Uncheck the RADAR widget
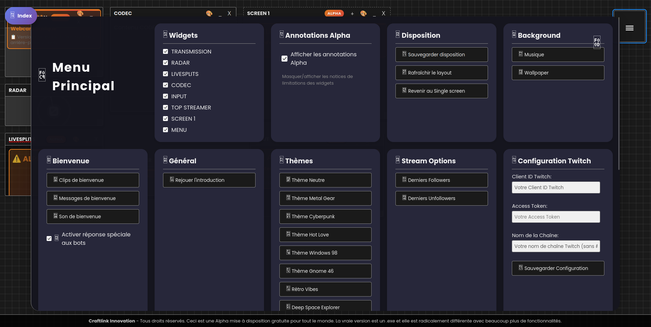 coord(165,63)
